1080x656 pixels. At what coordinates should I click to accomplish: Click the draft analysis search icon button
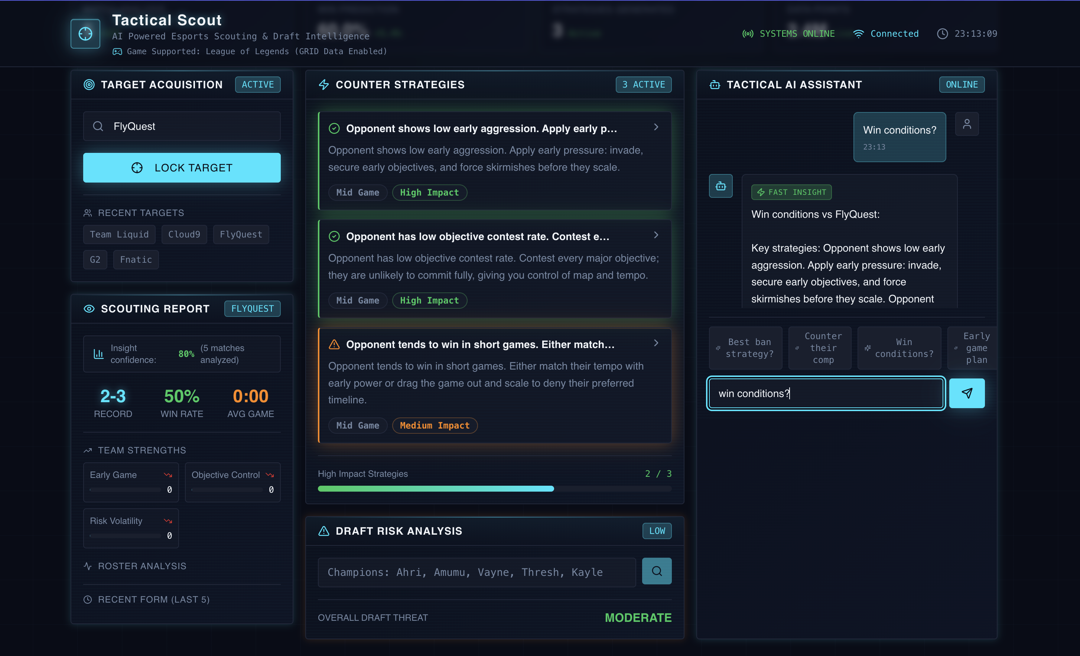point(656,571)
